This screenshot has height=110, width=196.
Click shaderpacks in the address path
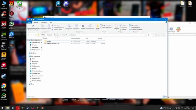click(x=73, y=35)
